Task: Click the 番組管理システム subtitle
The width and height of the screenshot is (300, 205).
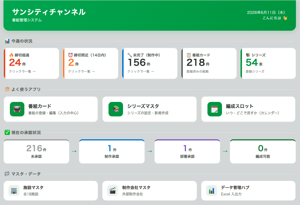Action: (x=27, y=20)
